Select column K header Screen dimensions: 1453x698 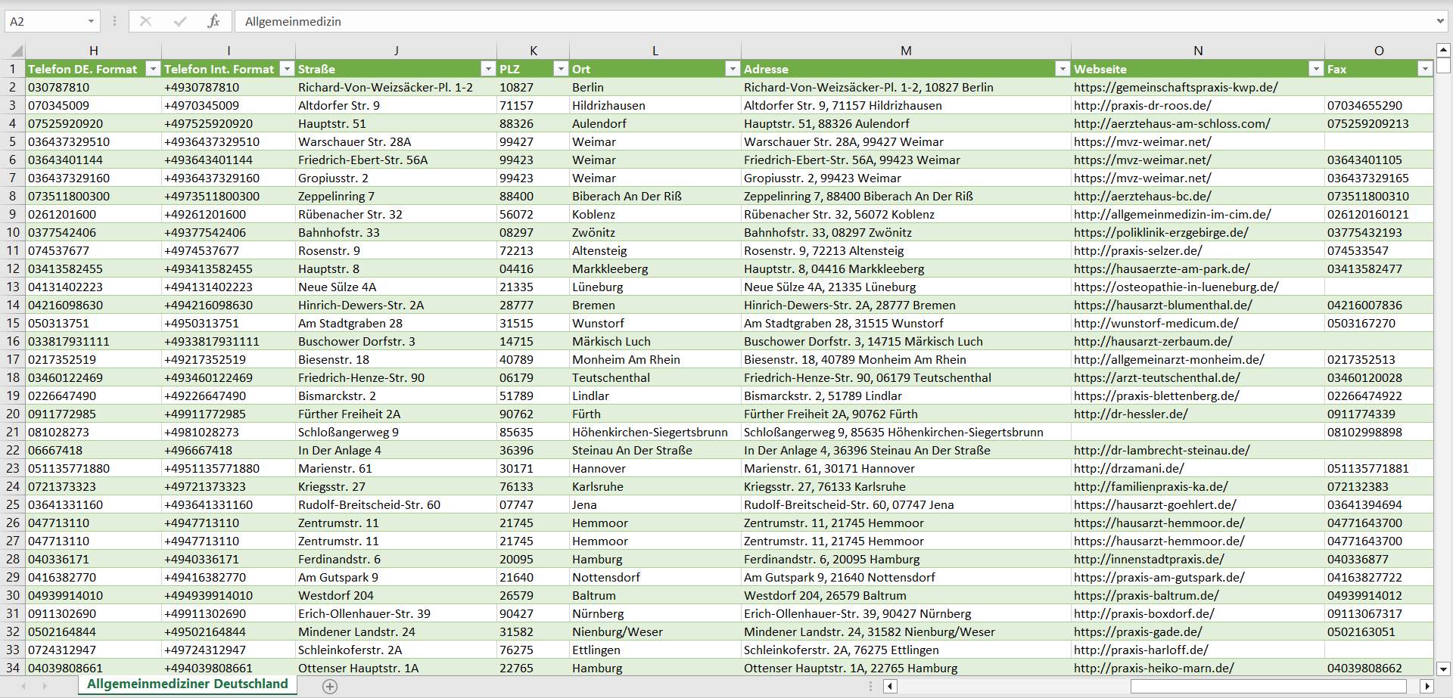pos(534,51)
